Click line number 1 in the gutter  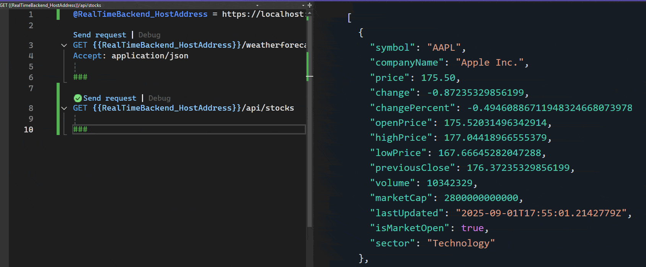tap(31, 15)
